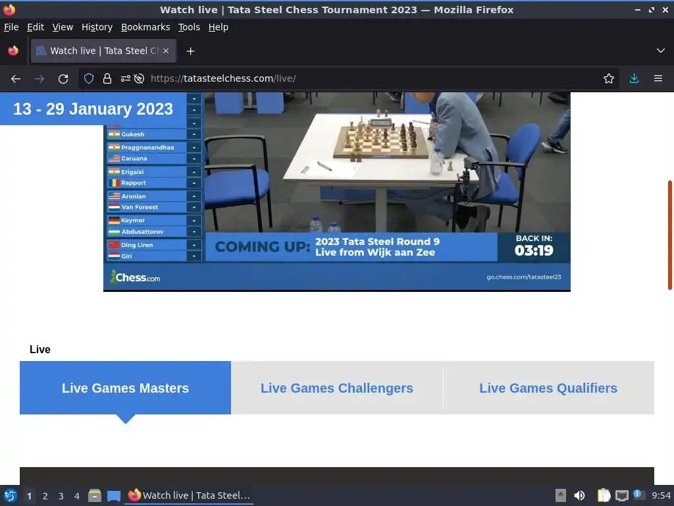Click the Aronian player name

[134, 196]
